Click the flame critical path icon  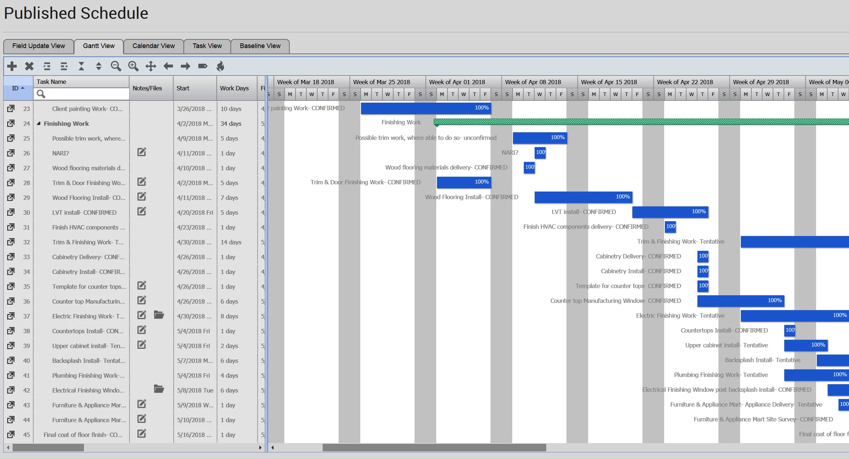pos(220,66)
